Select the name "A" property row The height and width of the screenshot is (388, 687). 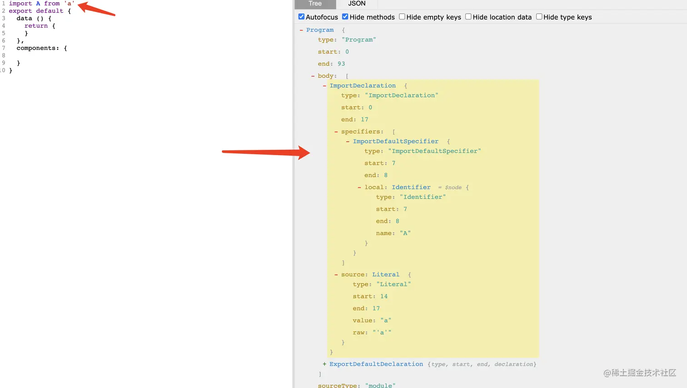393,233
